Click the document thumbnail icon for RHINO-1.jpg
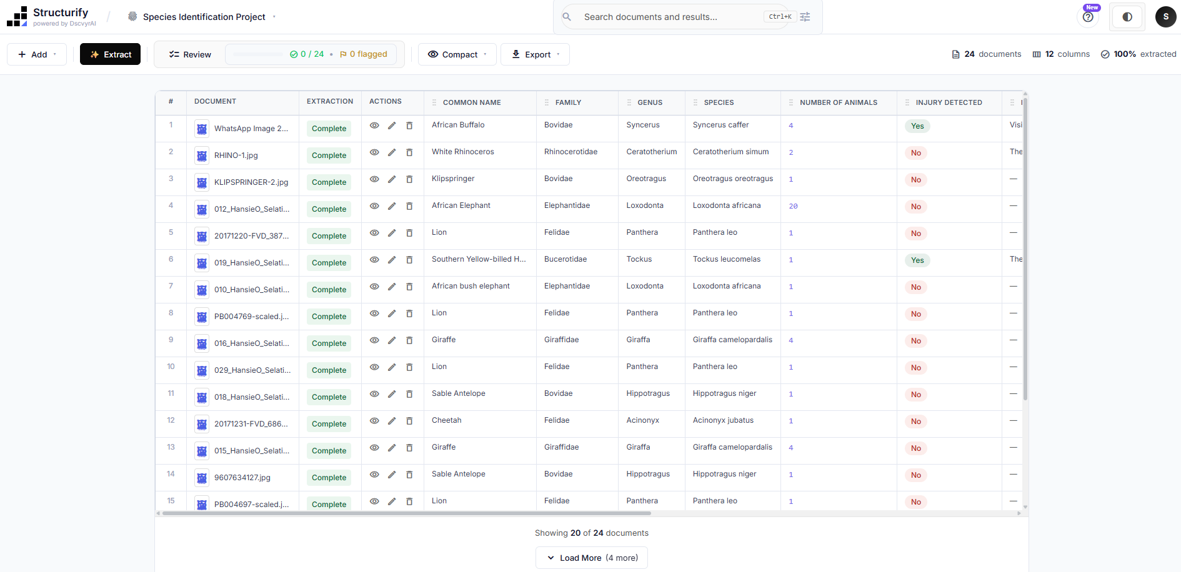 point(201,155)
